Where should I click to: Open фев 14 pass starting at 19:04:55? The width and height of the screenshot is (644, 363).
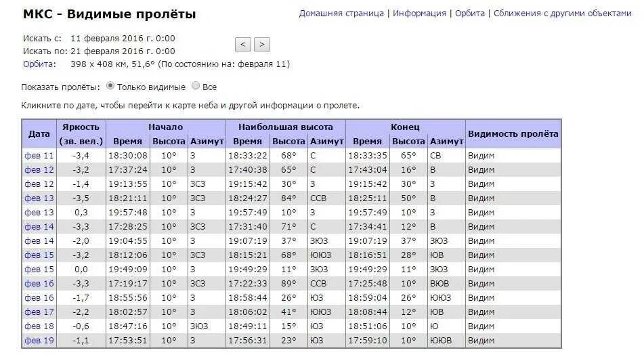pyautogui.click(x=39, y=241)
